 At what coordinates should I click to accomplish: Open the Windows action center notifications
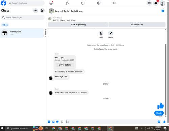click(165, 128)
